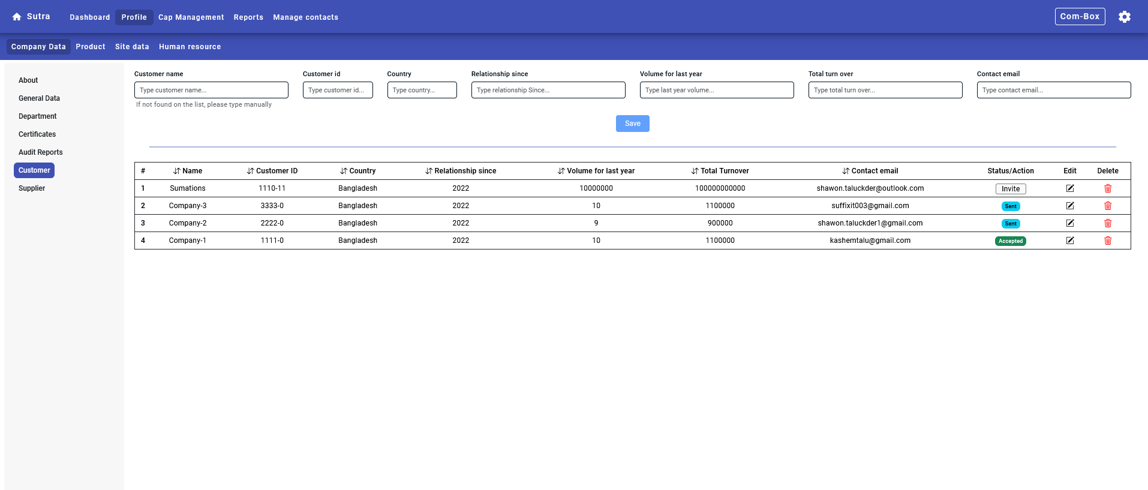
Task: Click the Contact email input field
Action: click(1053, 90)
